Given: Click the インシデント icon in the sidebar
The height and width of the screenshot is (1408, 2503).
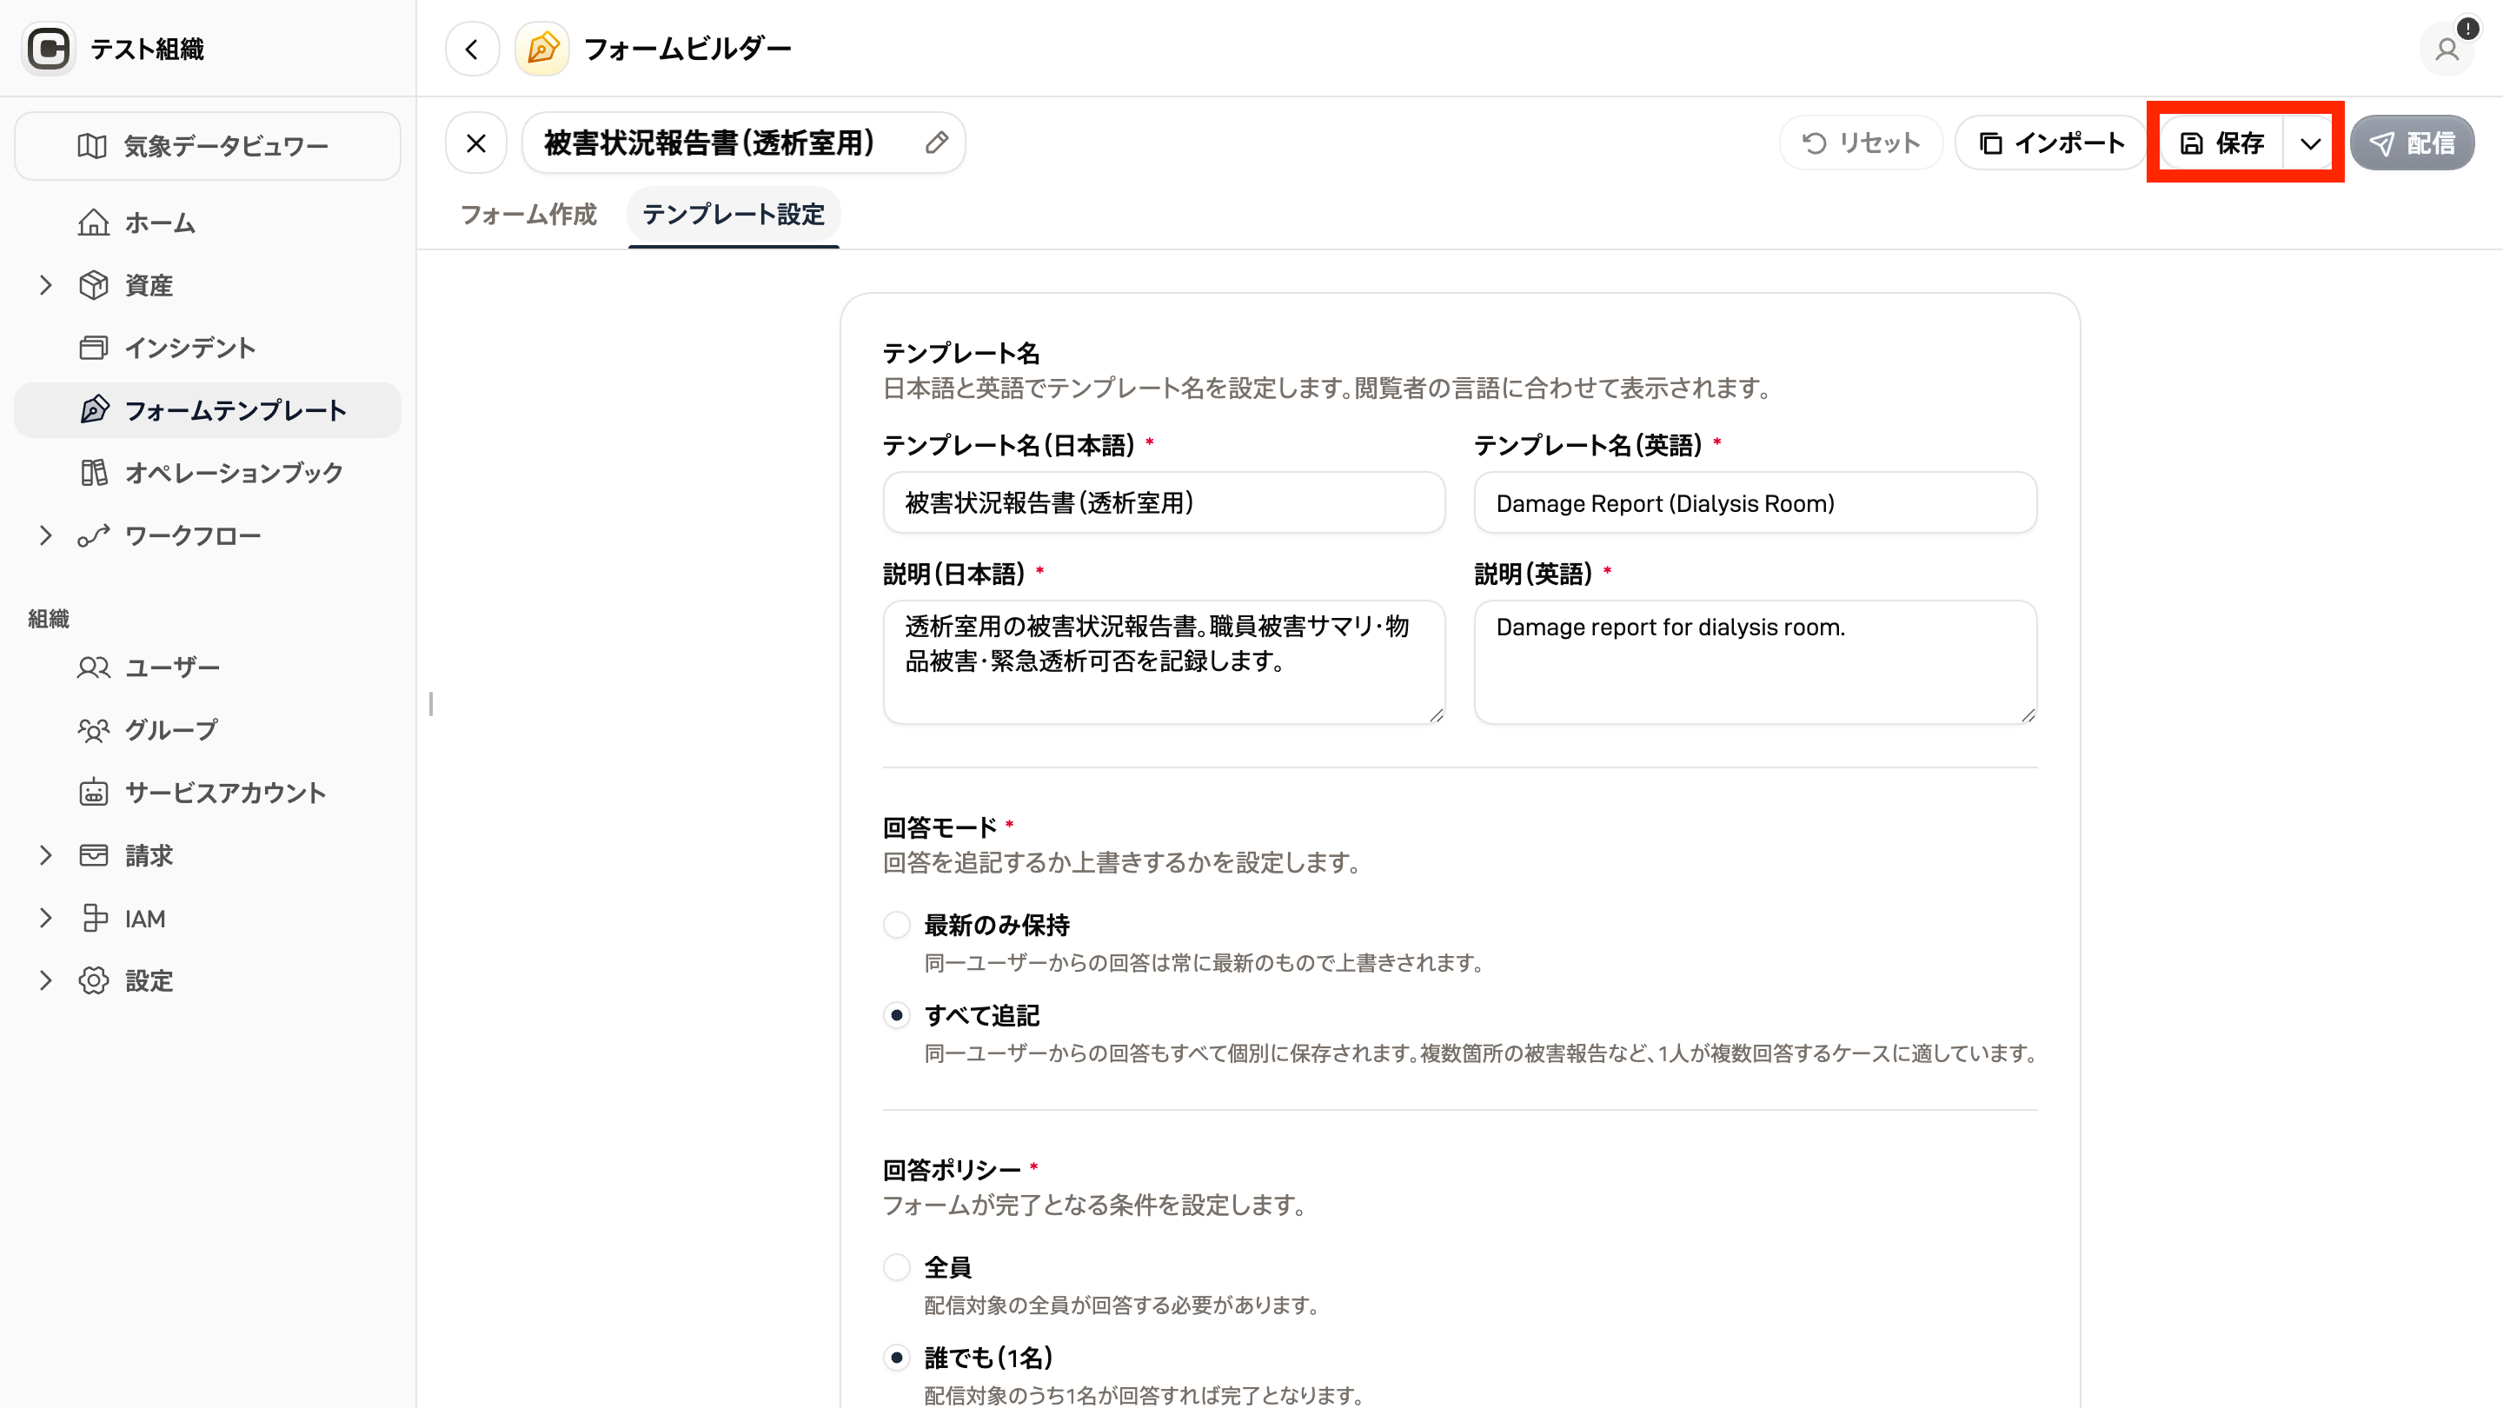Looking at the screenshot, I should pos(93,348).
